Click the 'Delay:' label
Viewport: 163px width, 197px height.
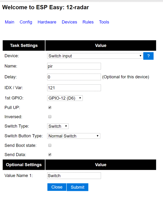10,77
